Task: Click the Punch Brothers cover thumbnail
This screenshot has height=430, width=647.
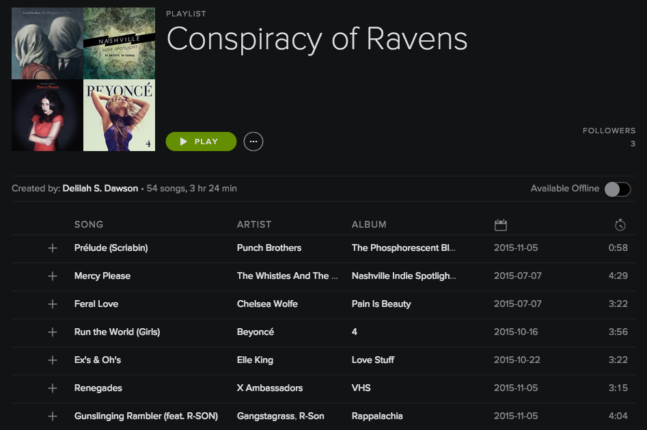Action: click(x=47, y=43)
